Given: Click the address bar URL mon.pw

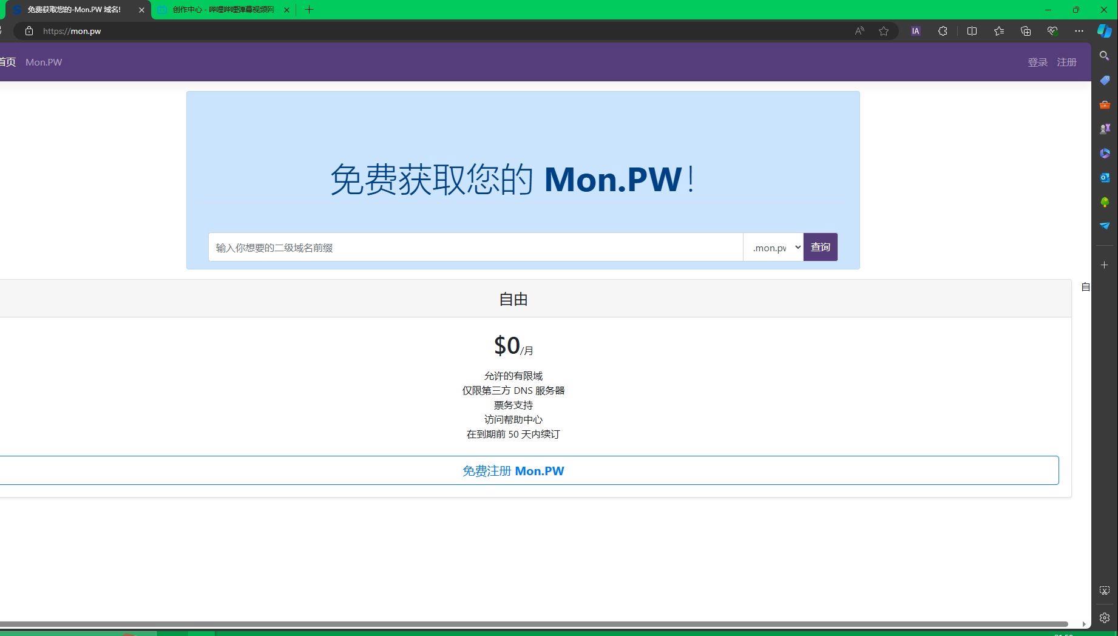Looking at the screenshot, I should click(x=72, y=31).
